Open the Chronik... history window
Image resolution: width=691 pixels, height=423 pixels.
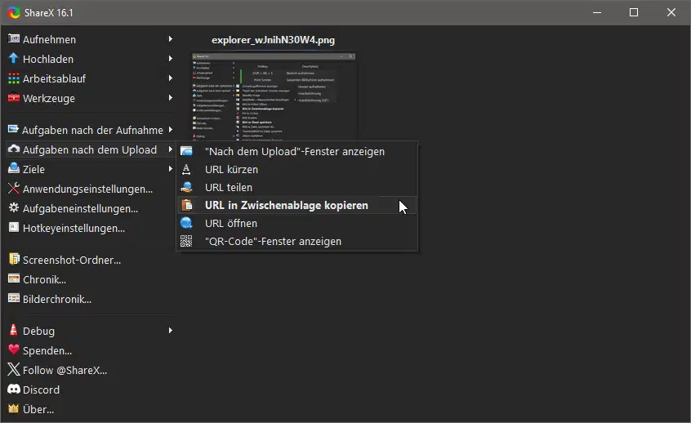click(91, 279)
